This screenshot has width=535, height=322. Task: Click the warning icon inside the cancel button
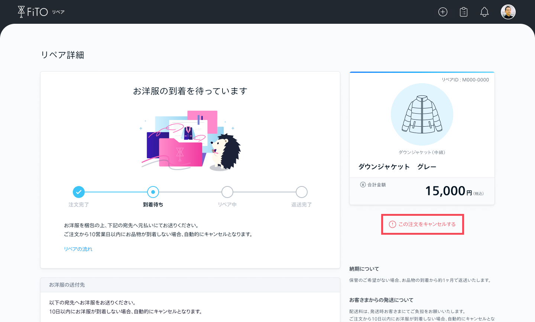coord(393,225)
